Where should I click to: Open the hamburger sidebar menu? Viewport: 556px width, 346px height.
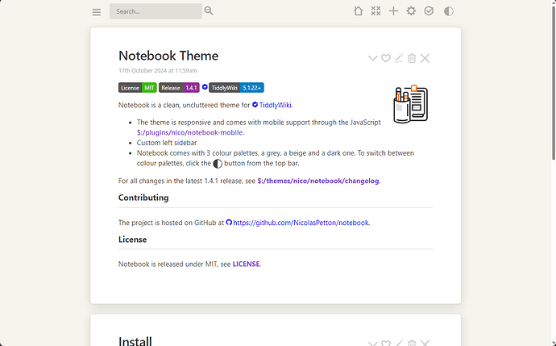pyautogui.click(x=97, y=12)
